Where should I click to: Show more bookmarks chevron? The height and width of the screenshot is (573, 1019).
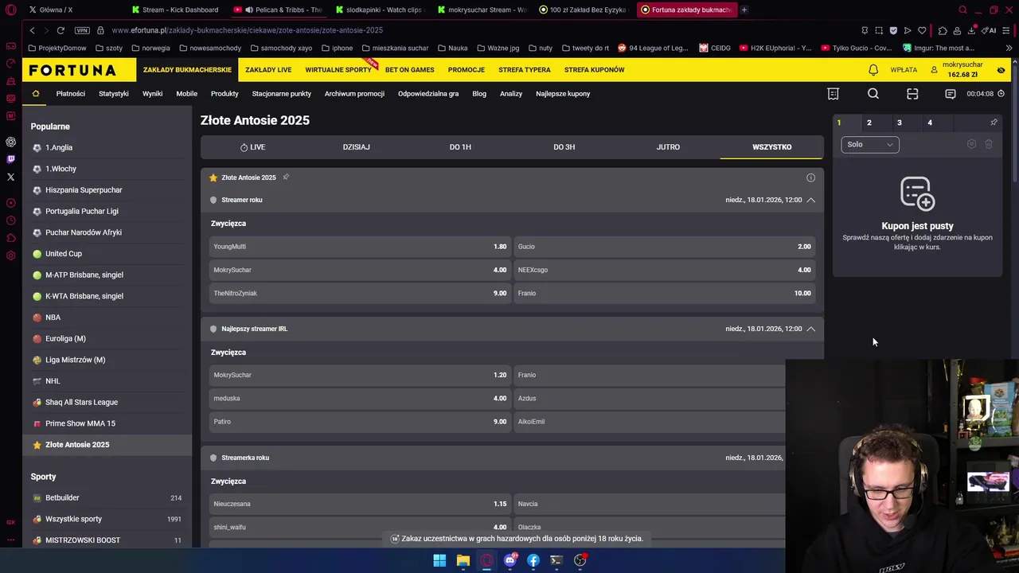click(x=1009, y=48)
